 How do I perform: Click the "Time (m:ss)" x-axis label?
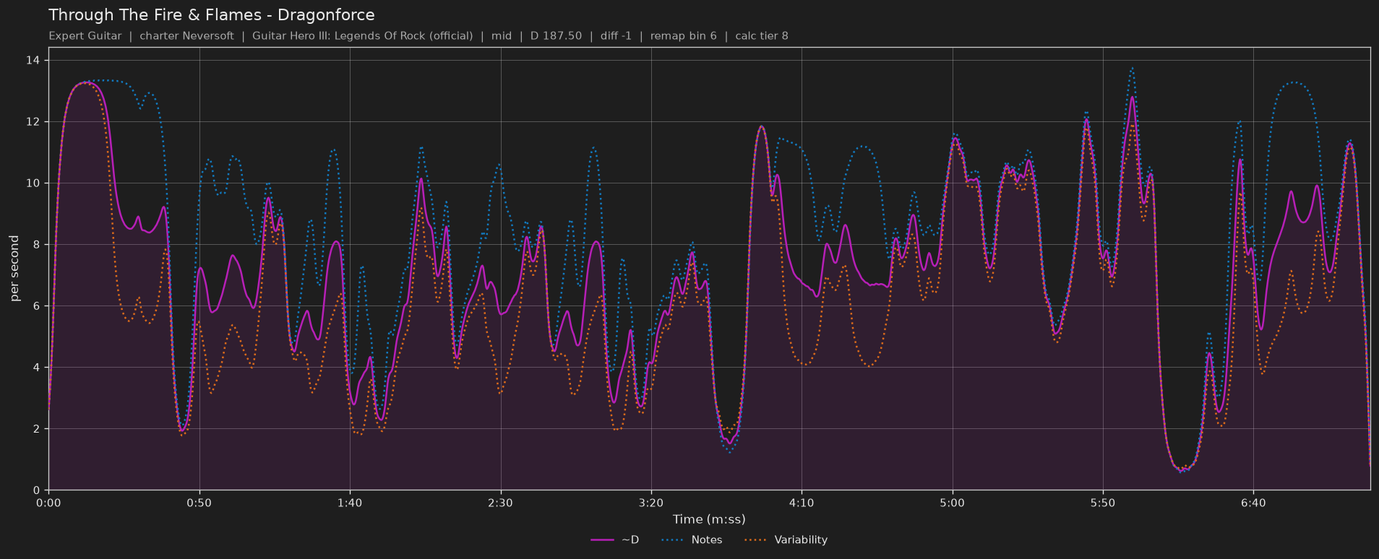pyautogui.click(x=709, y=519)
